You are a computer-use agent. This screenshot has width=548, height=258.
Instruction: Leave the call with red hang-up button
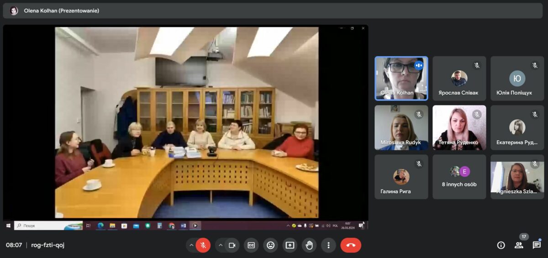[x=351, y=245]
